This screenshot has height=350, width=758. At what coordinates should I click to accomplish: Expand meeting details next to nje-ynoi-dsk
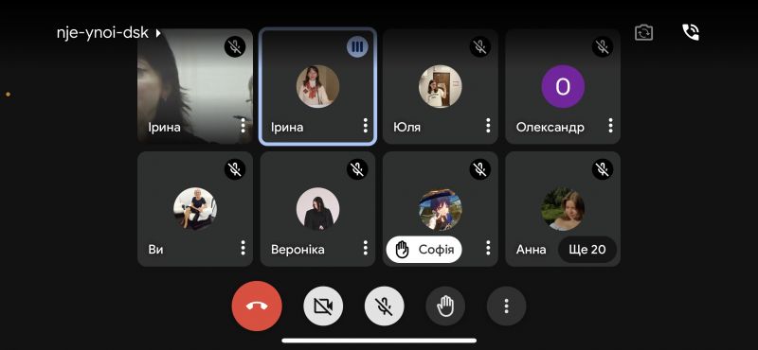158,33
